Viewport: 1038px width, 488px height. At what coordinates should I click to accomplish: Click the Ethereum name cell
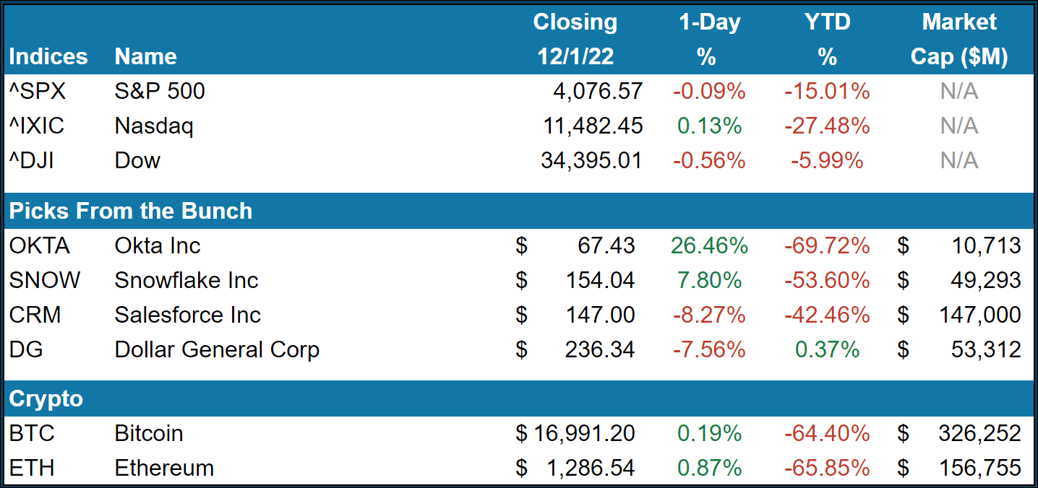pos(164,468)
